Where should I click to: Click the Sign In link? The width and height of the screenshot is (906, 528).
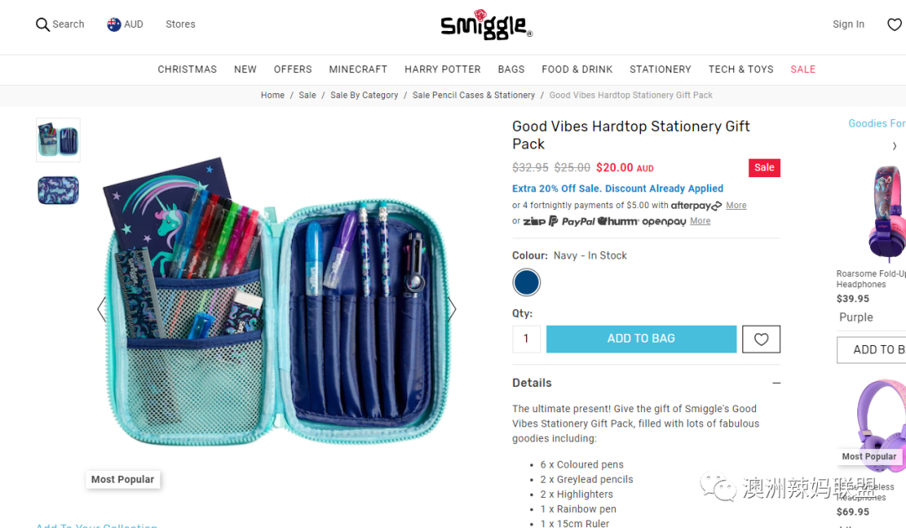click(848, 24)
